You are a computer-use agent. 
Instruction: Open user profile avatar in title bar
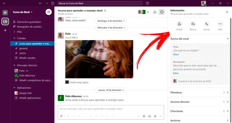(x=204, y=3)
